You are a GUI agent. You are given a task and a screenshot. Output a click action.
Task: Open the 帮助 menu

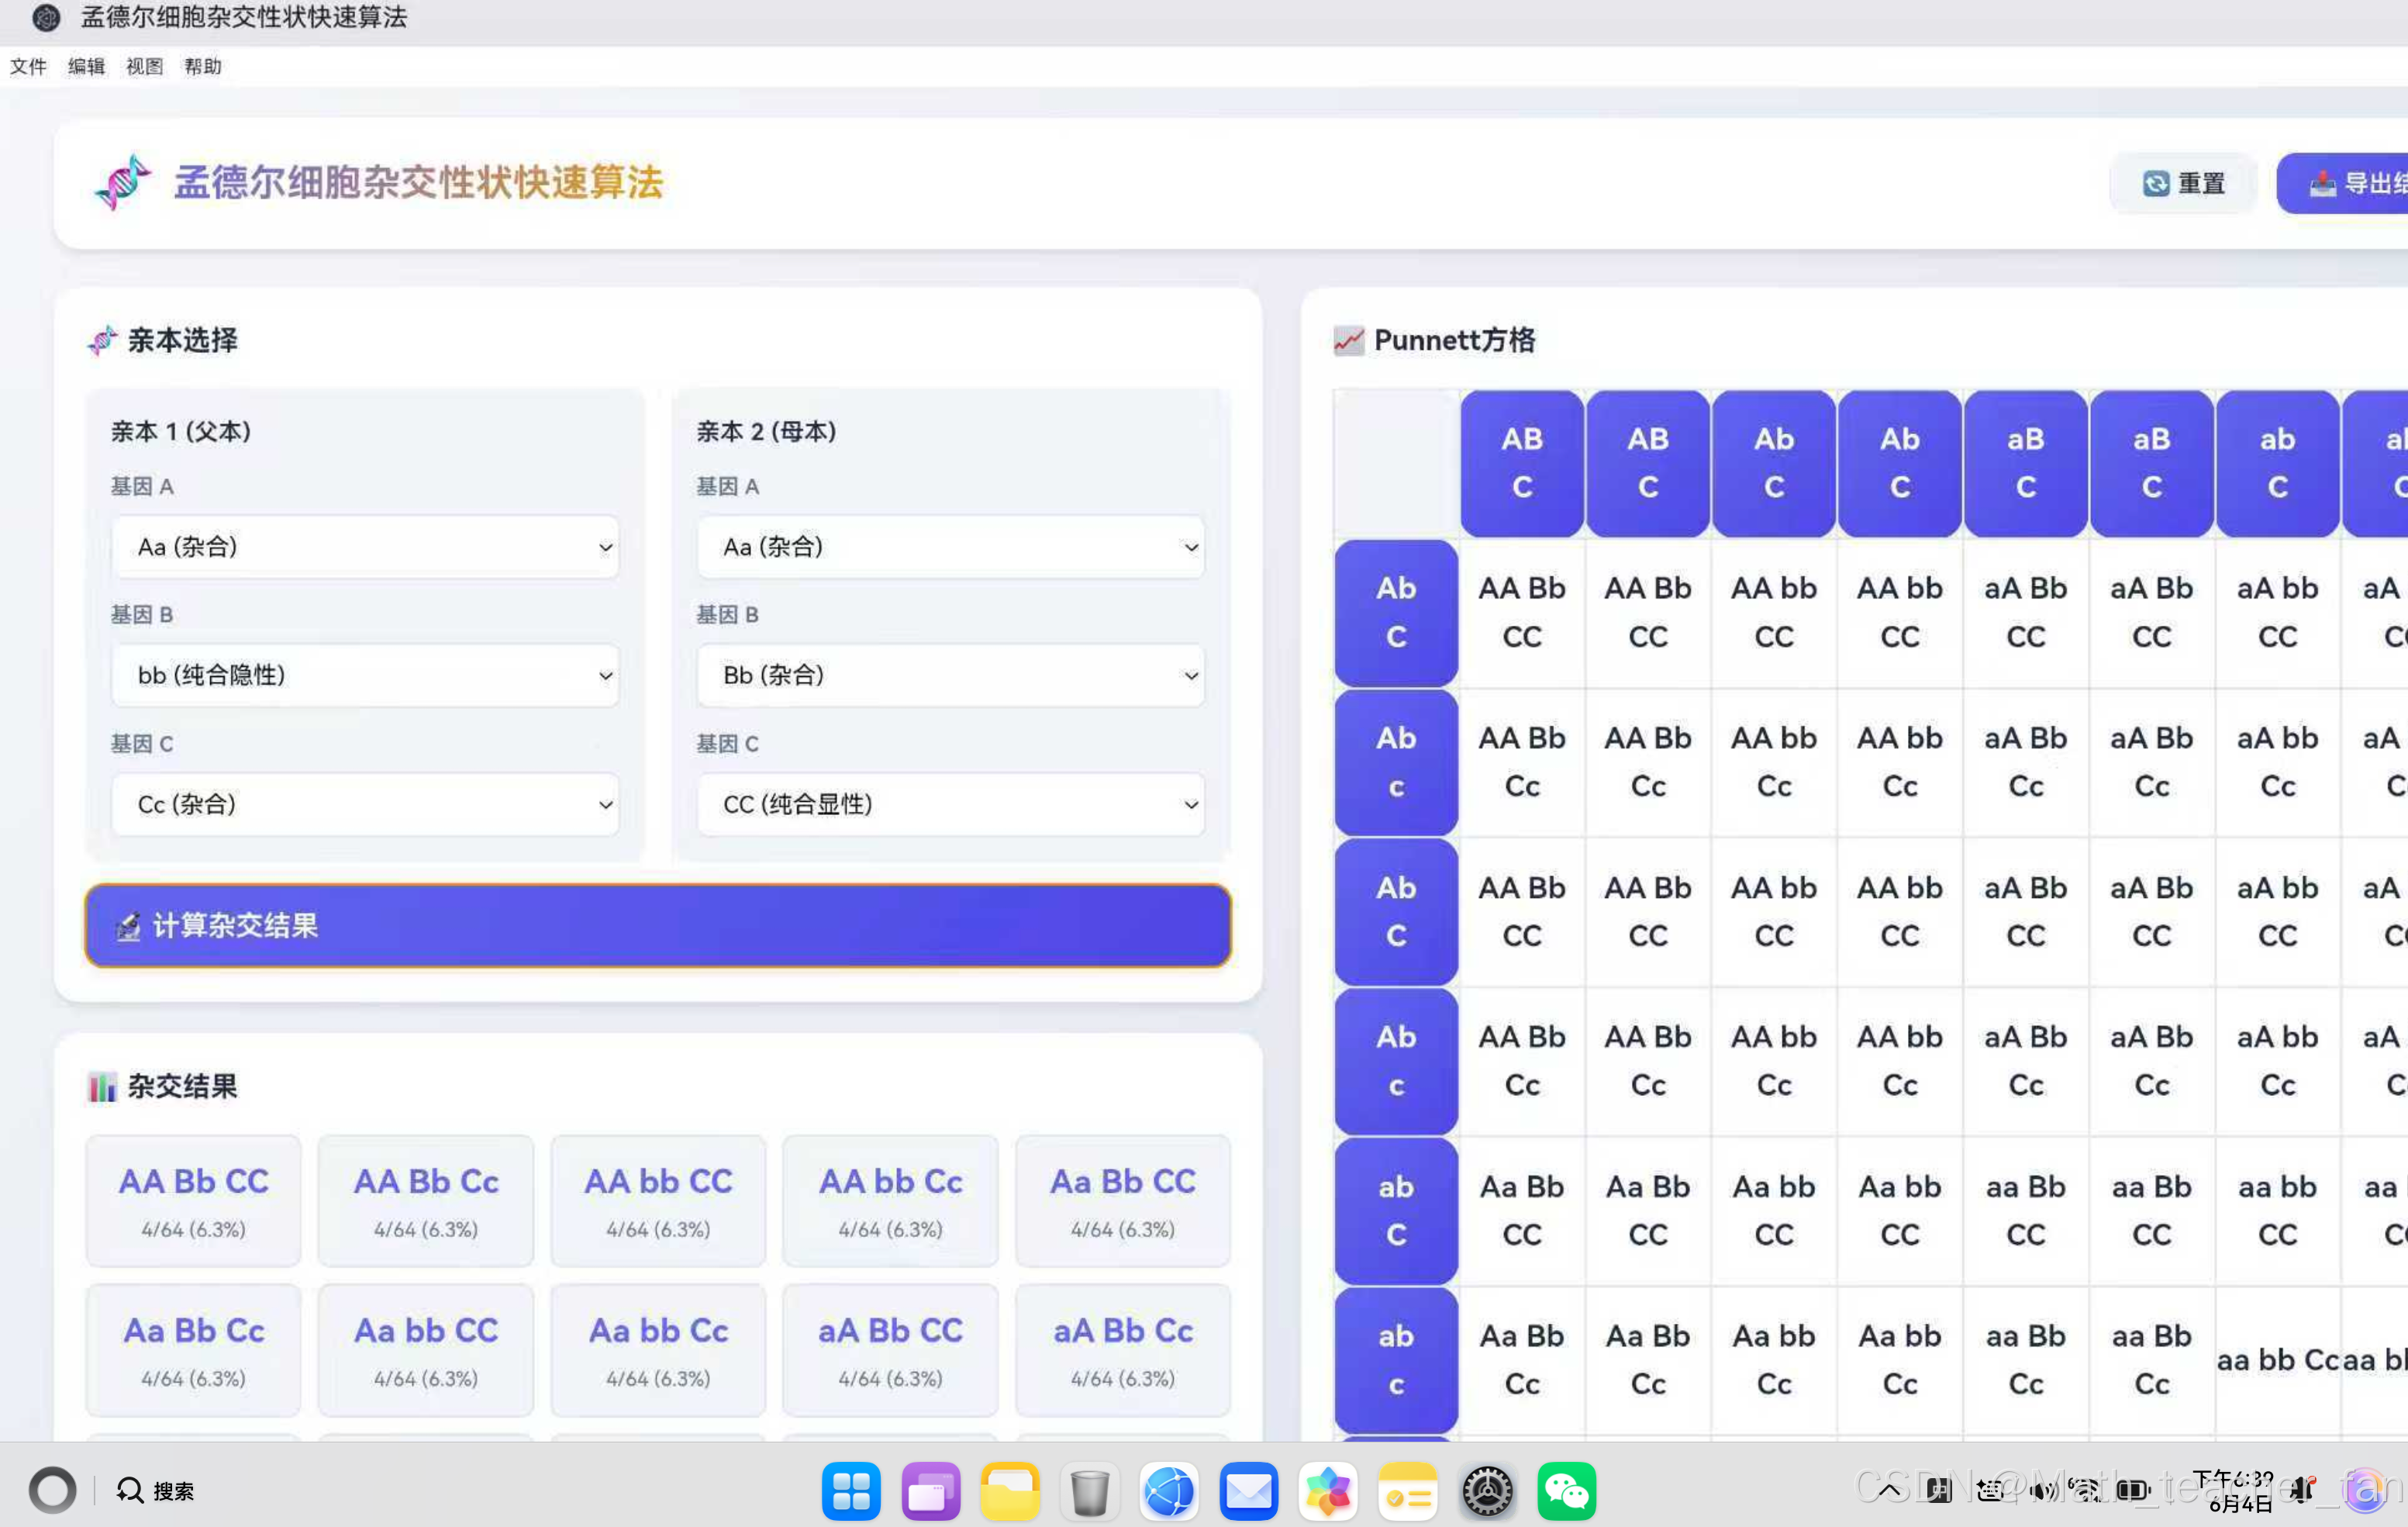[202, 67]
